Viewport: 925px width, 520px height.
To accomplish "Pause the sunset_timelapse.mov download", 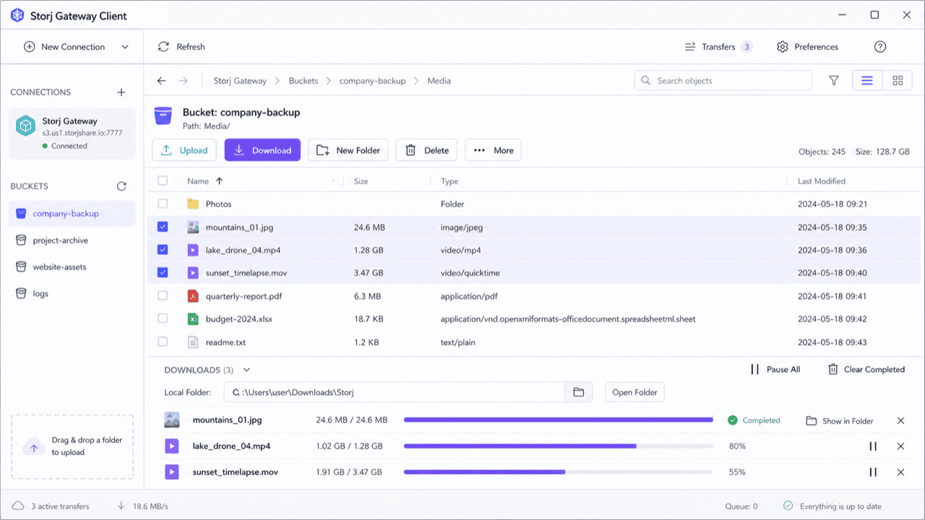I will pos(873,472).
